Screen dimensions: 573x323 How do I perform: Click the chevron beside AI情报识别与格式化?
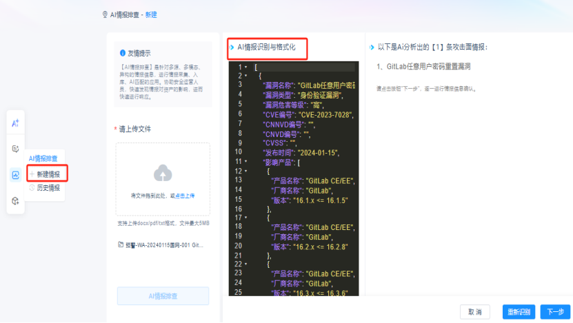232,48
